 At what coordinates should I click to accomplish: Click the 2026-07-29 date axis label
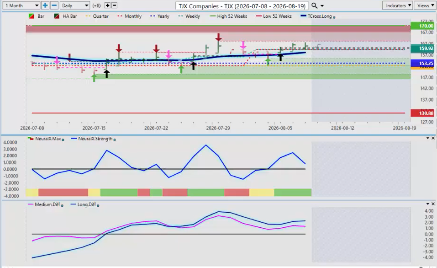click(218, 128)
